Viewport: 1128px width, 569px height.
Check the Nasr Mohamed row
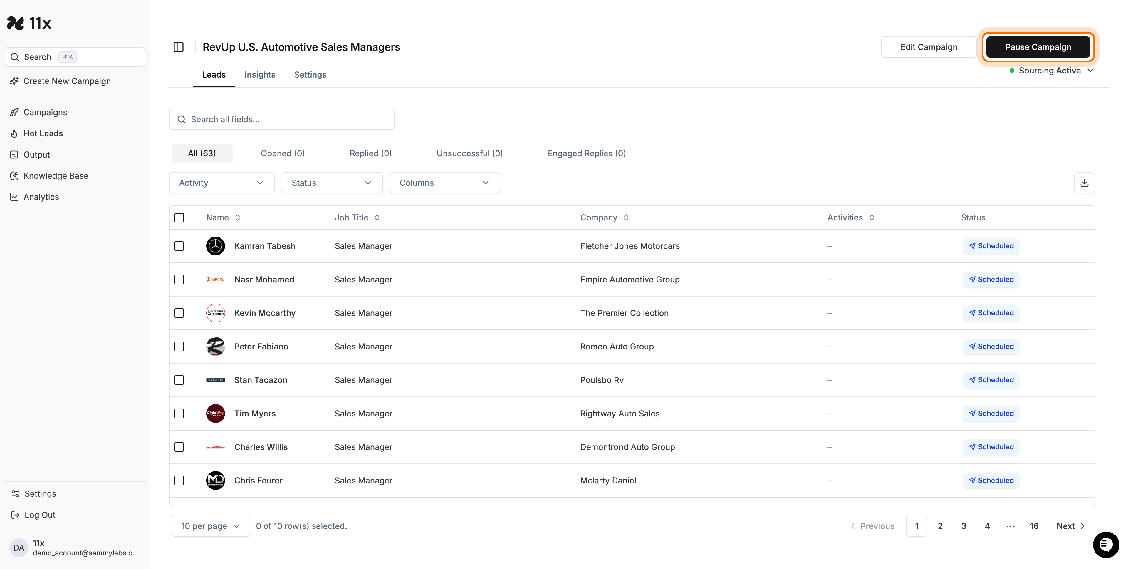pos(179,280)
